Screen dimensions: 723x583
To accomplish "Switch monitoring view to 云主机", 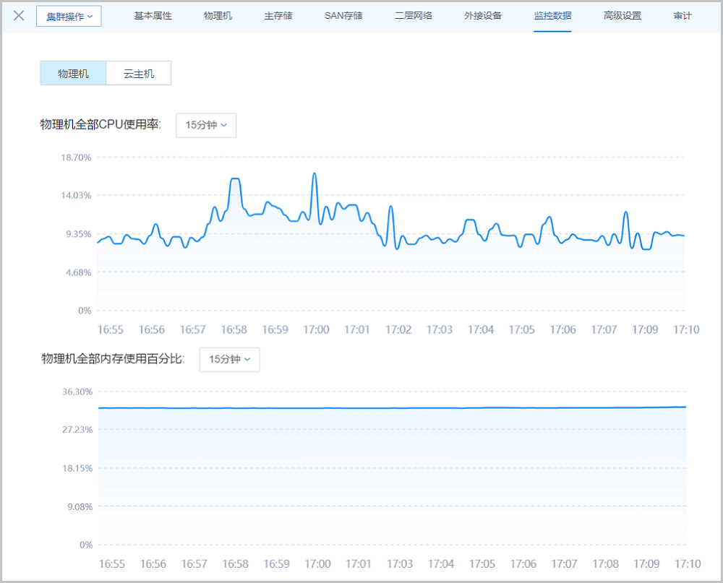I will click(x=139, y=74).
